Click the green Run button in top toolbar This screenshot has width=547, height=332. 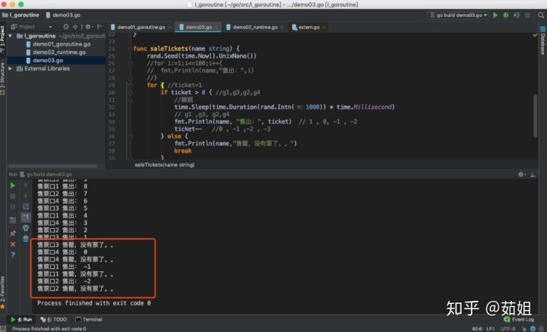495,14
